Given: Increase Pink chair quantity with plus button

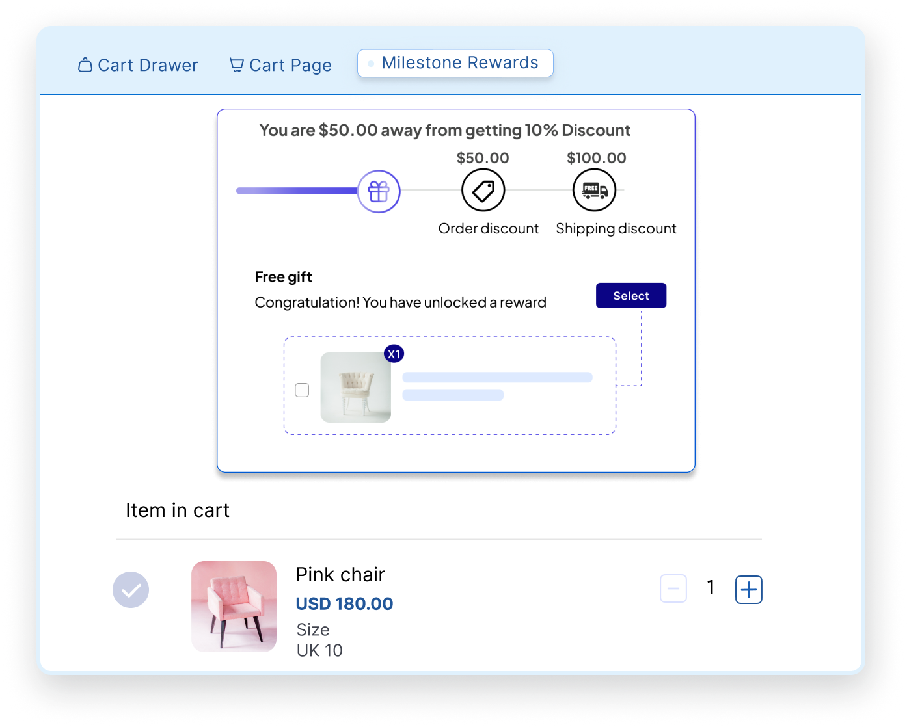Looking at the screenshot, I should point(749,590).
